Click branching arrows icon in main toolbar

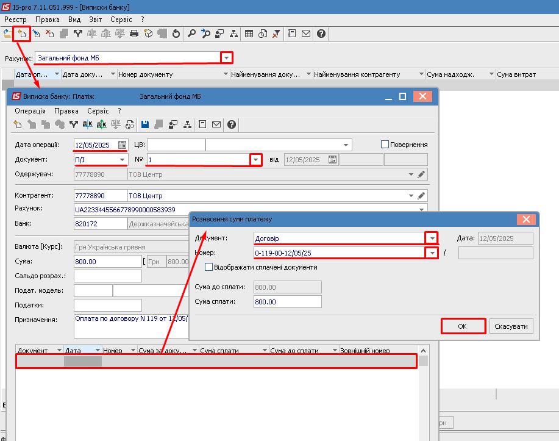[x=78, y=34]
